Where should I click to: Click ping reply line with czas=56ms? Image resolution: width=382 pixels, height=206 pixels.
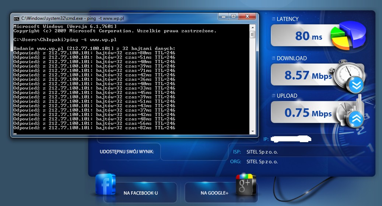(94, 123)
